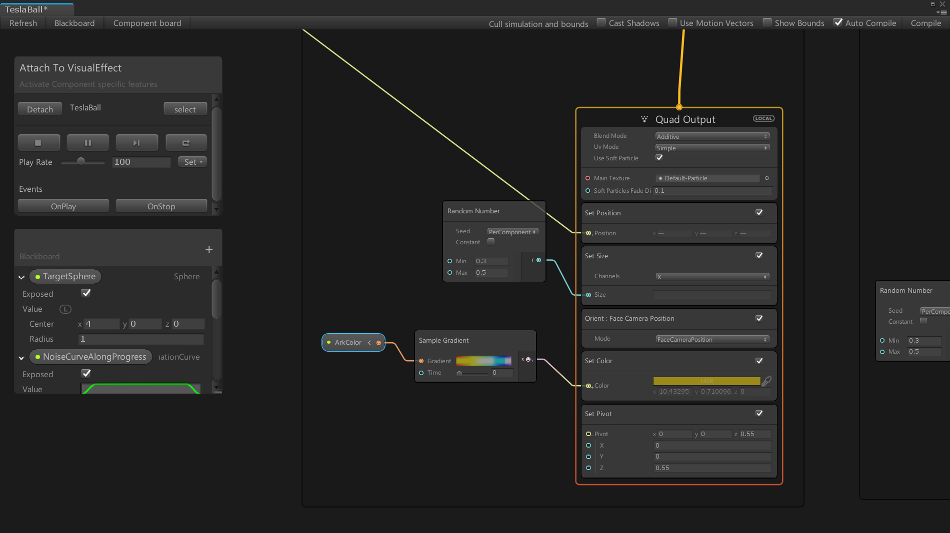The width and height of the screenshot is (950, 533).
Task: Pause the visual effect playback
Action: [x=88, y=143]
